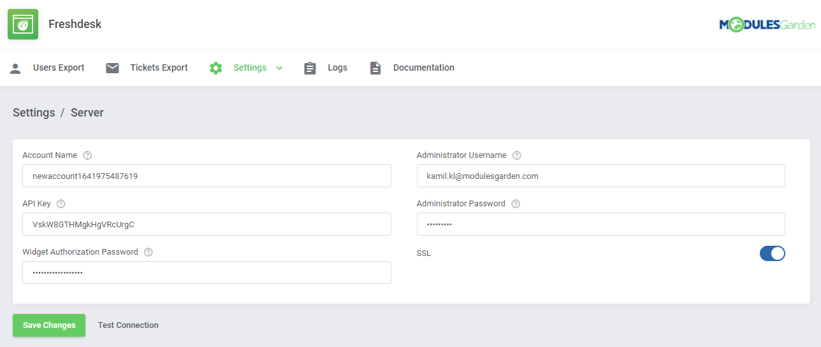
Task: Click the Account Name label
Action: (50, 155)
